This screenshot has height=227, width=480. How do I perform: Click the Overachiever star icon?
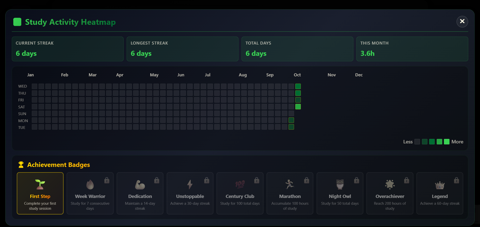click(x=390, y=184)
